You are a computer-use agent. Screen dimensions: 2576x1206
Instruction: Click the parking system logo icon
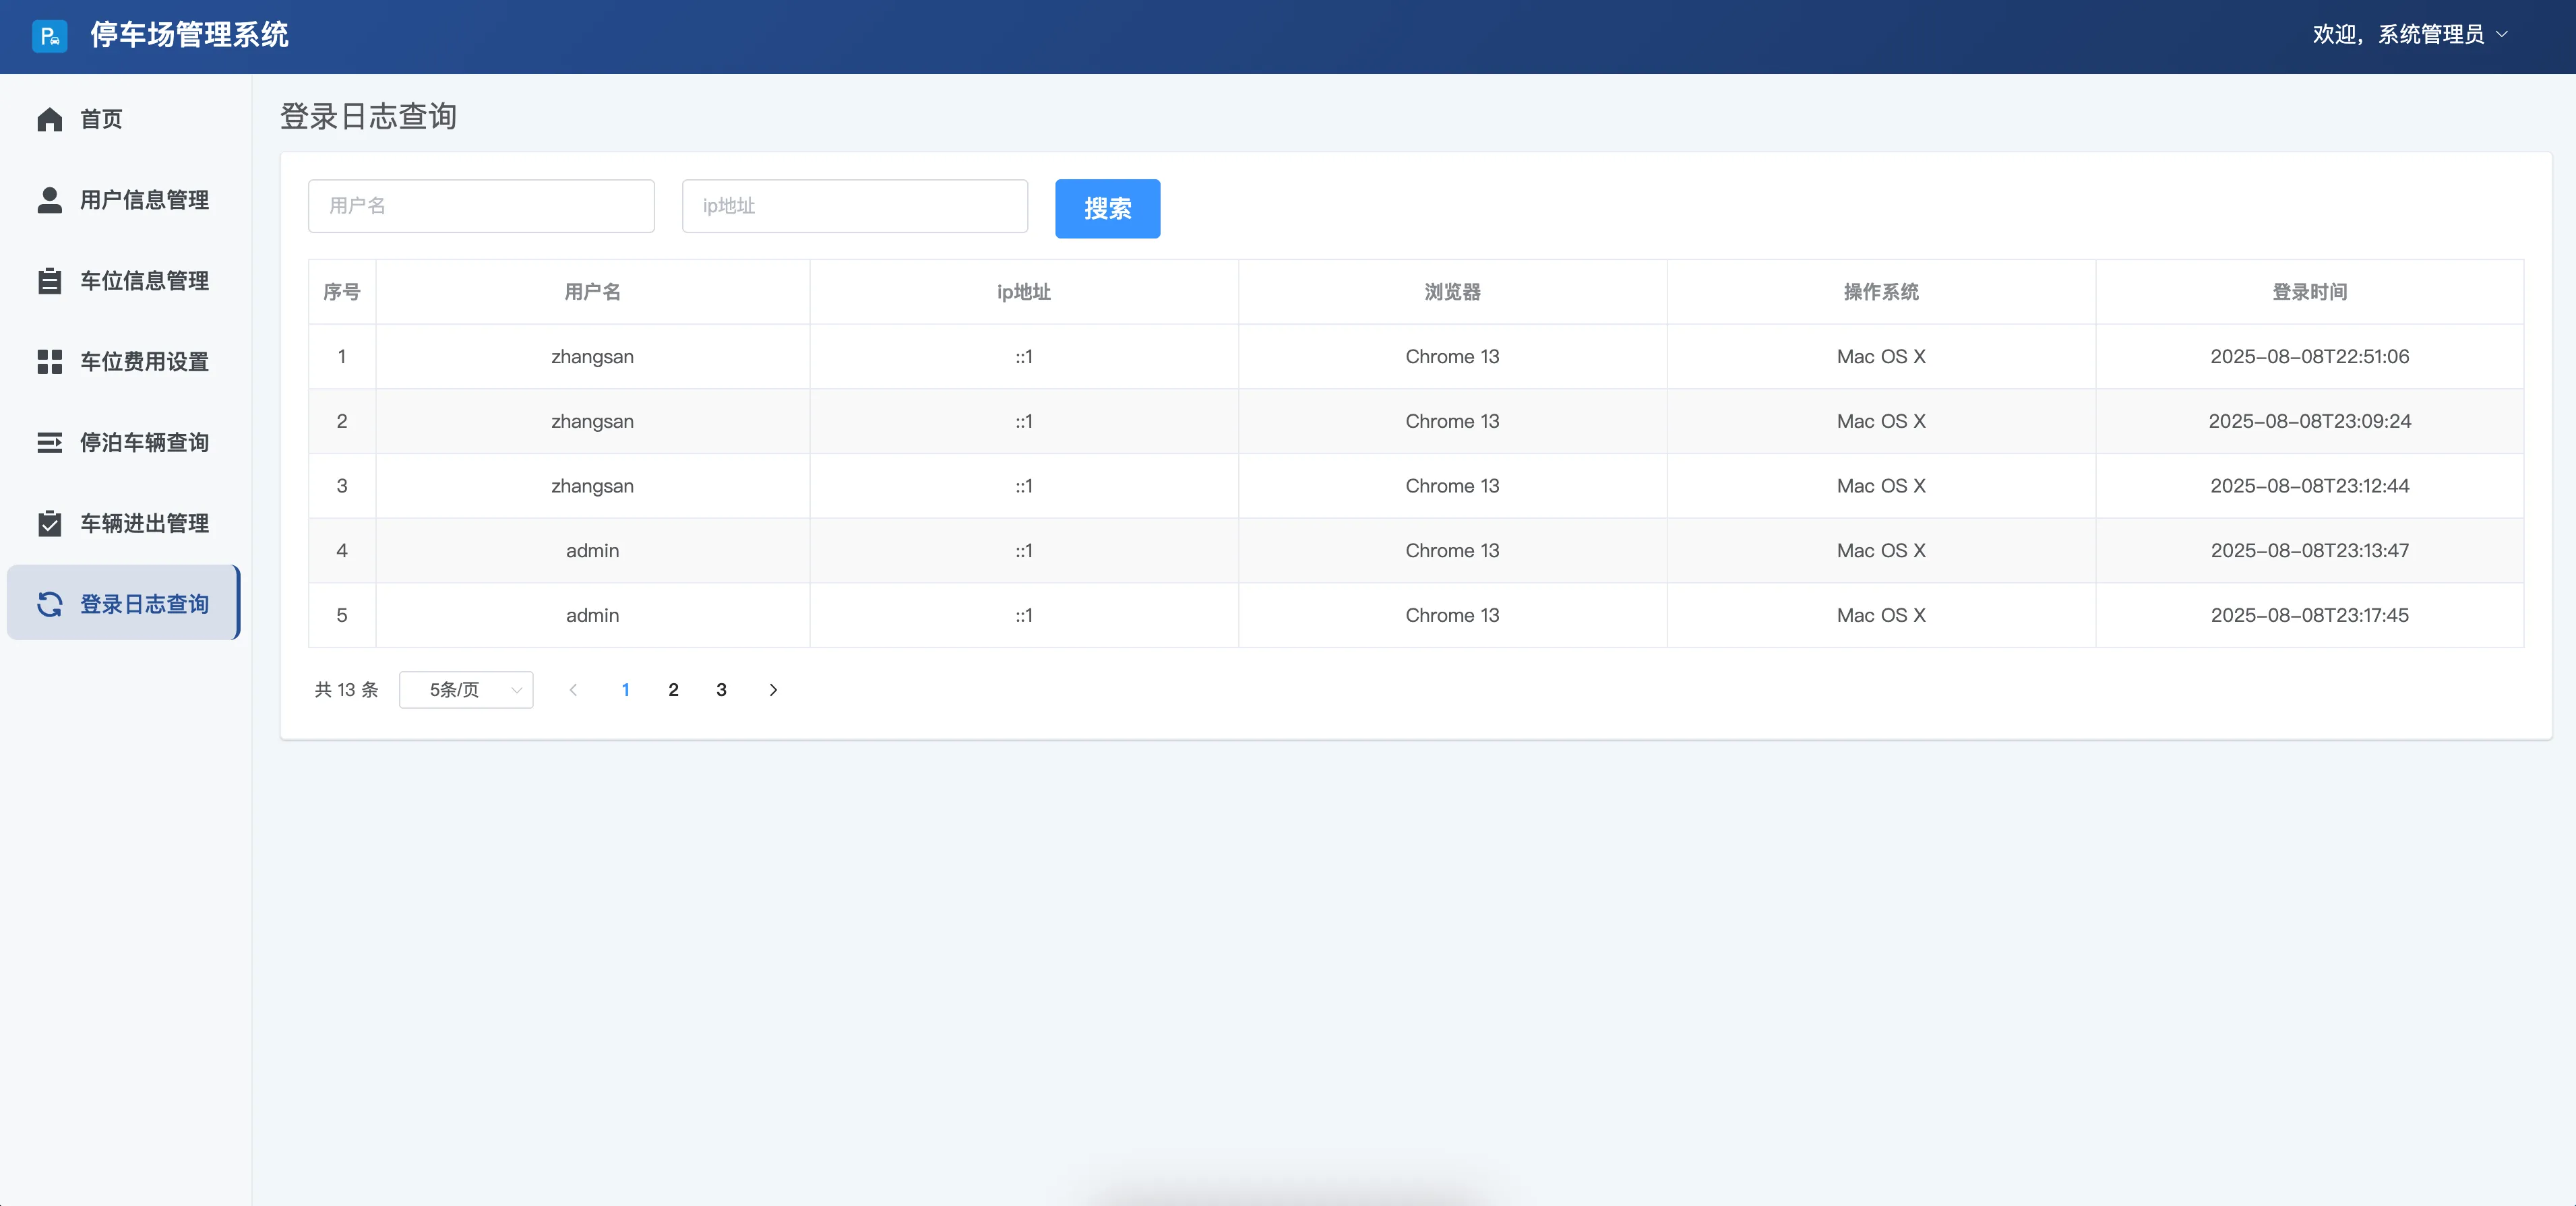[x=49, y=36]
